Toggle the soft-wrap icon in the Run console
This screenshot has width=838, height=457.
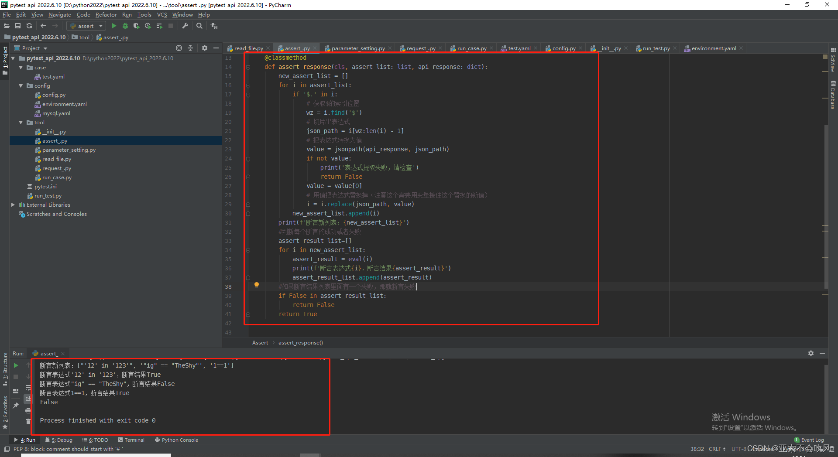pos(28,388)
